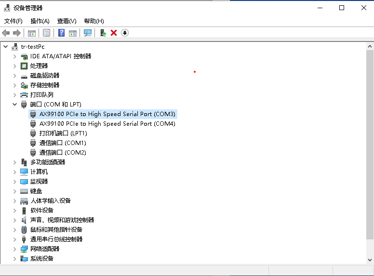The width and height of the screenshot is (374, 276).
Task: Expand the 存储控制器 node
Action: coord(15,85)
